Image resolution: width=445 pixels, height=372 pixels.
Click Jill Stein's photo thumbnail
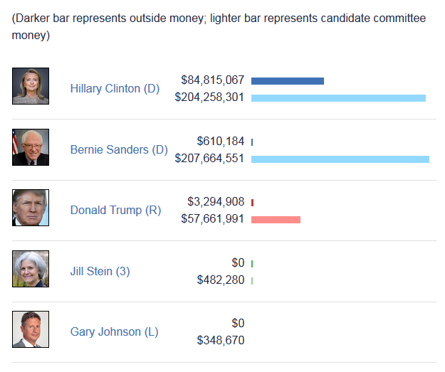tap(31, 269)
